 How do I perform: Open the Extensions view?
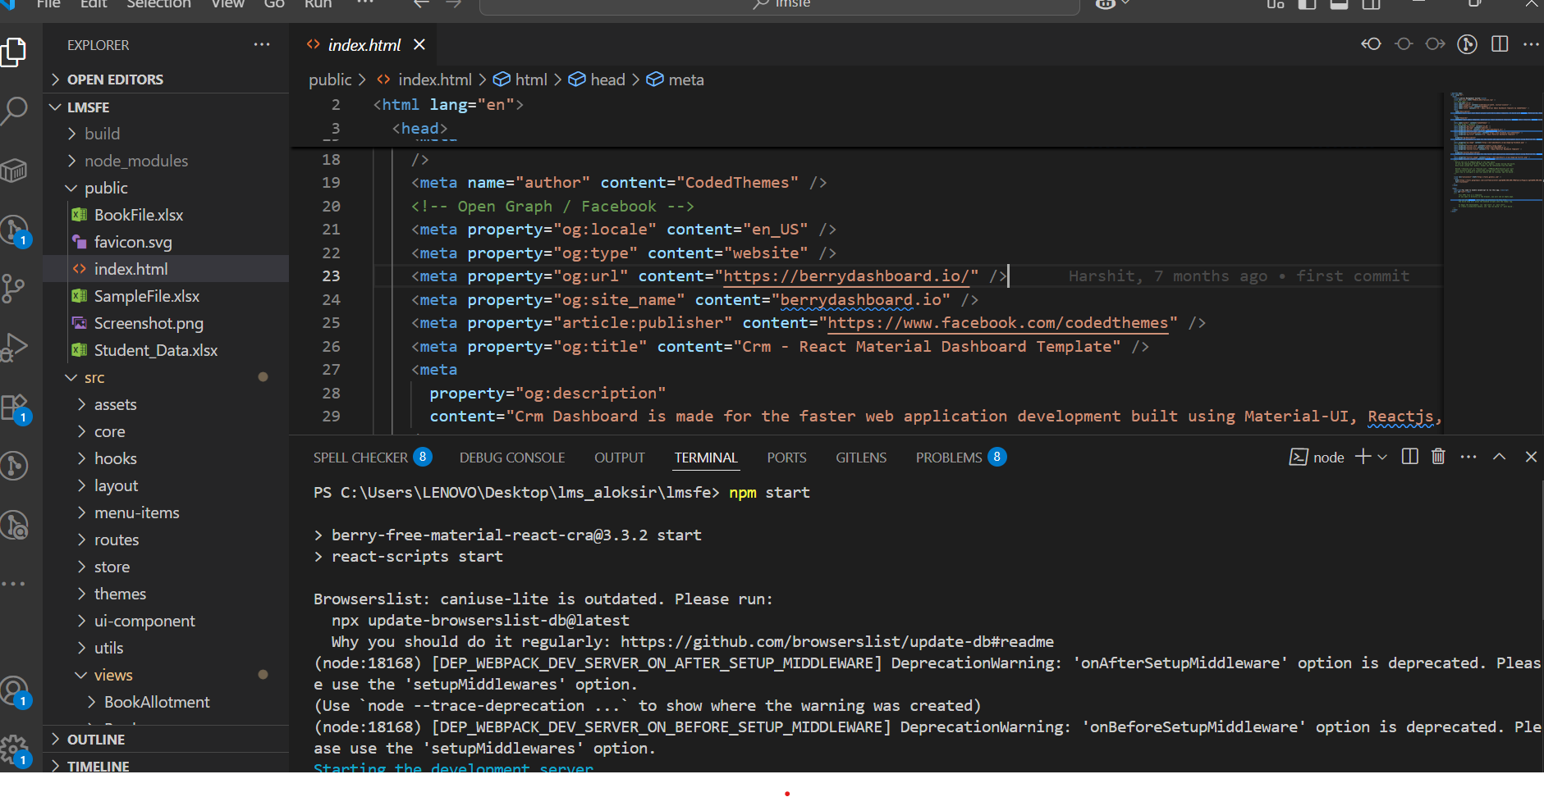tap(15, 408)
